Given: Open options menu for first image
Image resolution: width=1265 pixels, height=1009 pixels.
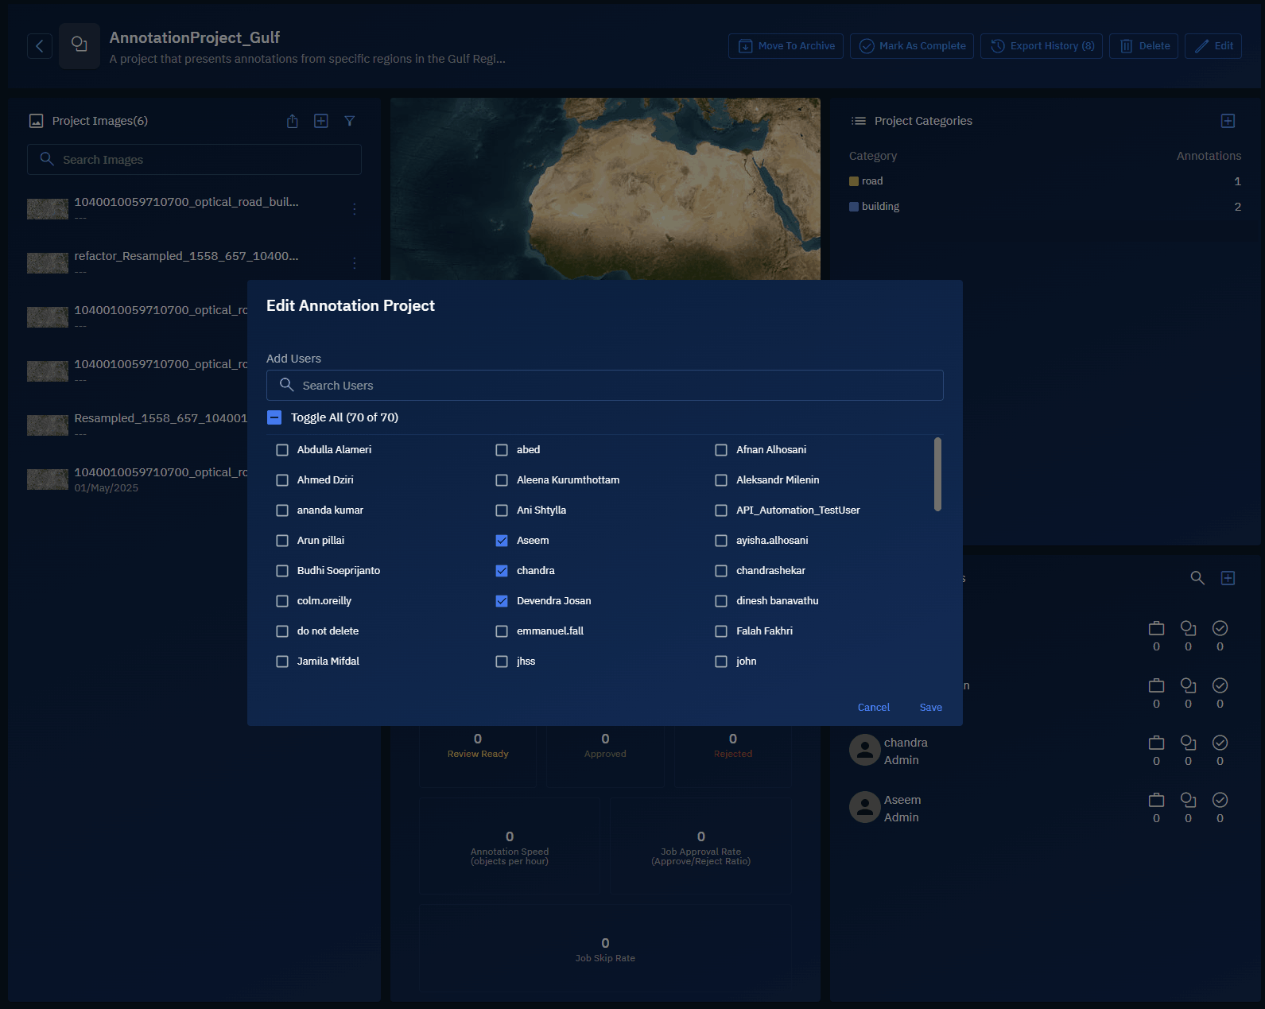Looking at the screenshot, I should click(x=355, y=209).
